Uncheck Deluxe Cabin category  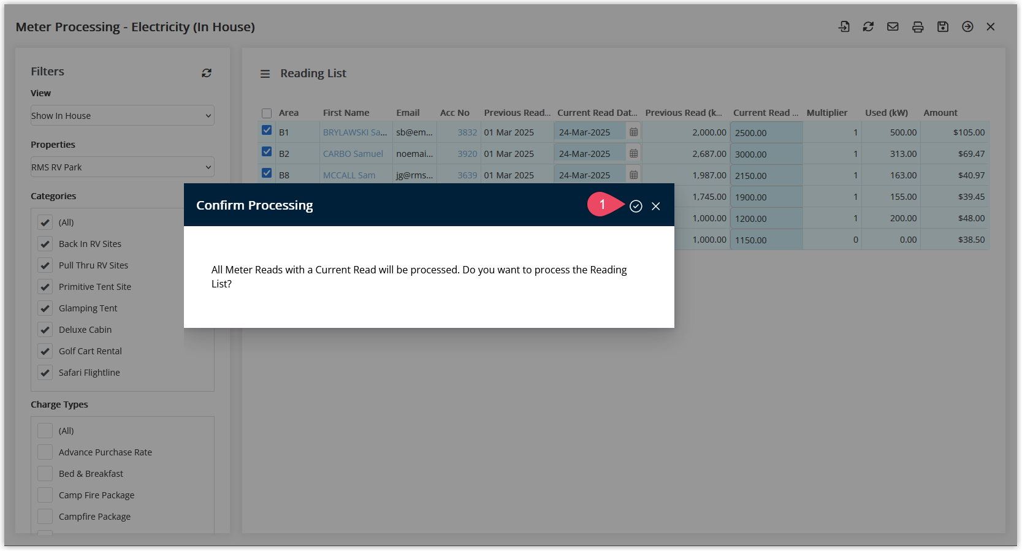(x=45, y=330)
